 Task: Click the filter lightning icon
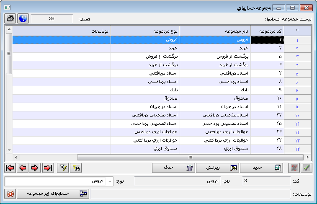click(63, 168)
